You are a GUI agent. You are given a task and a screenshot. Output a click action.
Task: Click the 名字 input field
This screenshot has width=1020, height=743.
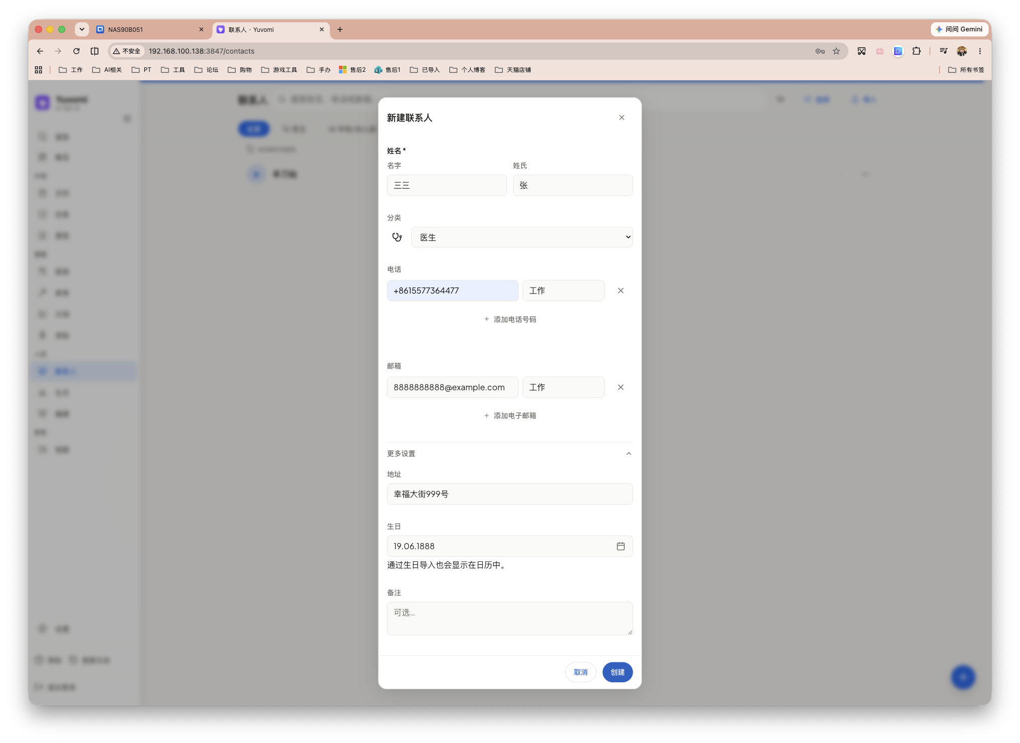click(447, 185)
